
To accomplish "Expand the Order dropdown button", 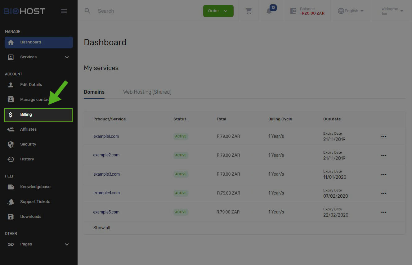I will tap(218, 11).
